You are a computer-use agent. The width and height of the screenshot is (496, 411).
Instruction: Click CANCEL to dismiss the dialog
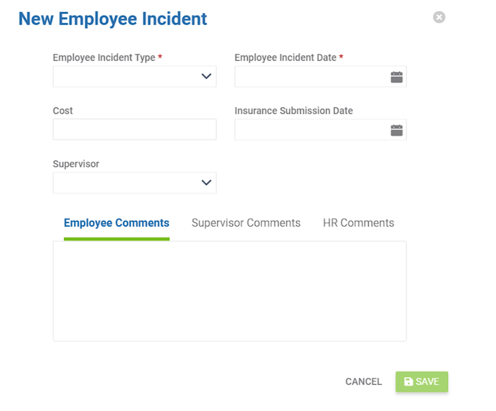pos(363,381)
